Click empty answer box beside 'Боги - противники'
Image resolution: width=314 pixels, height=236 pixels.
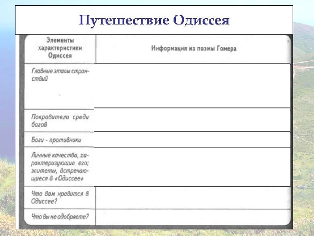(x=192, y=139)
